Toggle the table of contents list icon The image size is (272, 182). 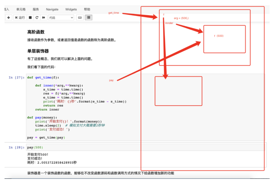pos(88,18)
